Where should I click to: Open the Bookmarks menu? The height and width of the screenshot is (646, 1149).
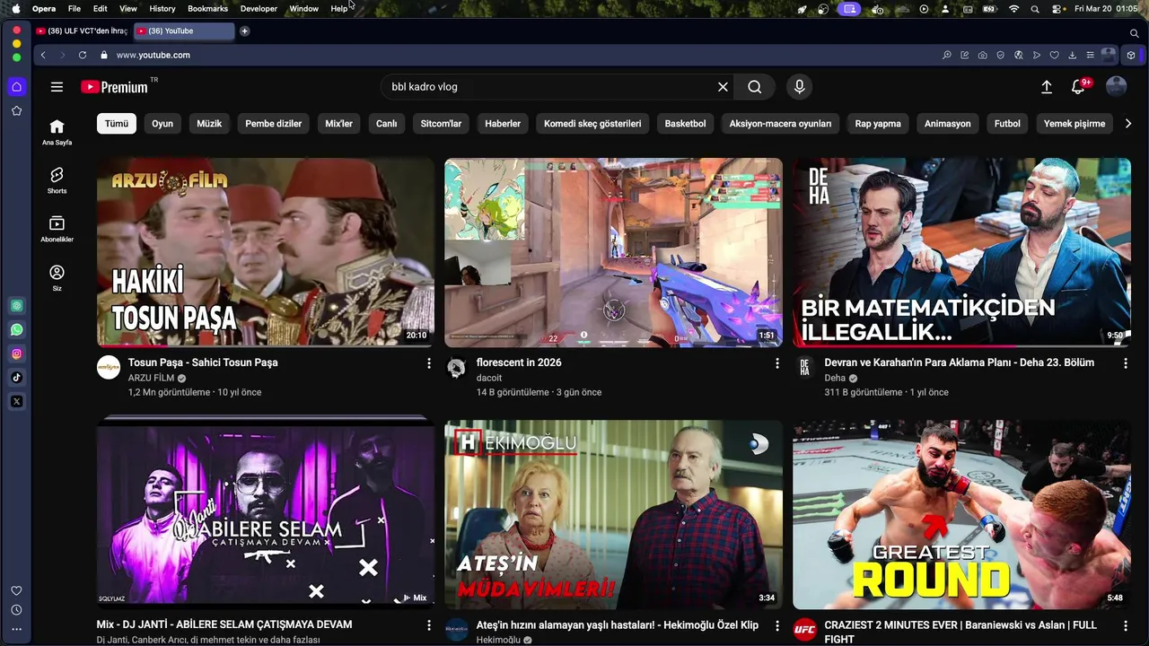207,8
